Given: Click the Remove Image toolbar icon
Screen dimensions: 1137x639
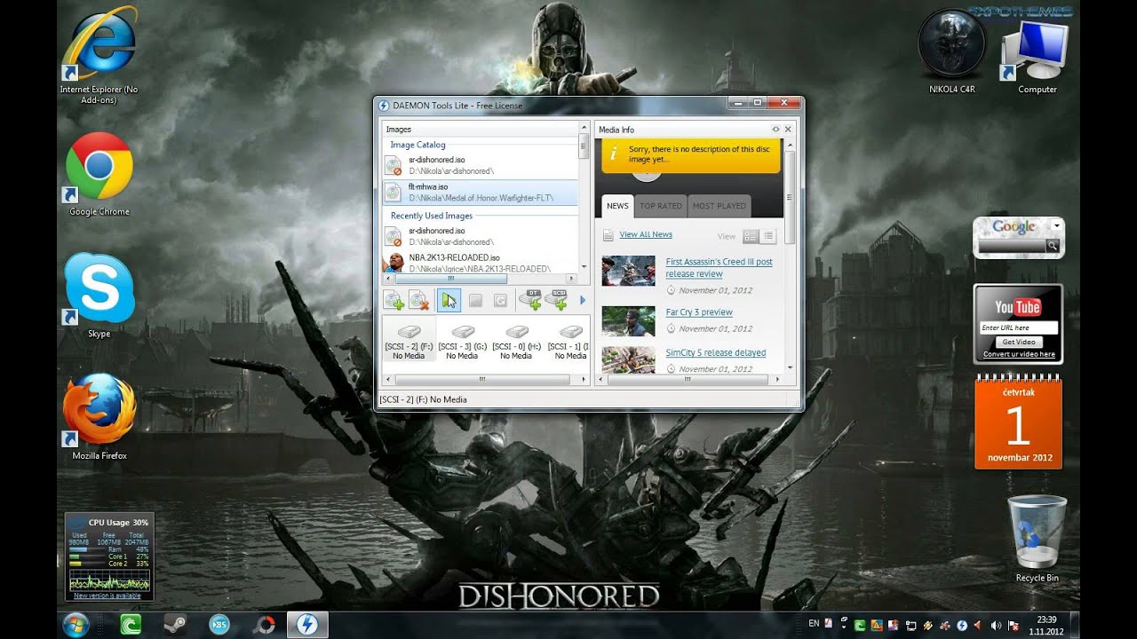Looking at the screenshot, I should pos(419,300).
